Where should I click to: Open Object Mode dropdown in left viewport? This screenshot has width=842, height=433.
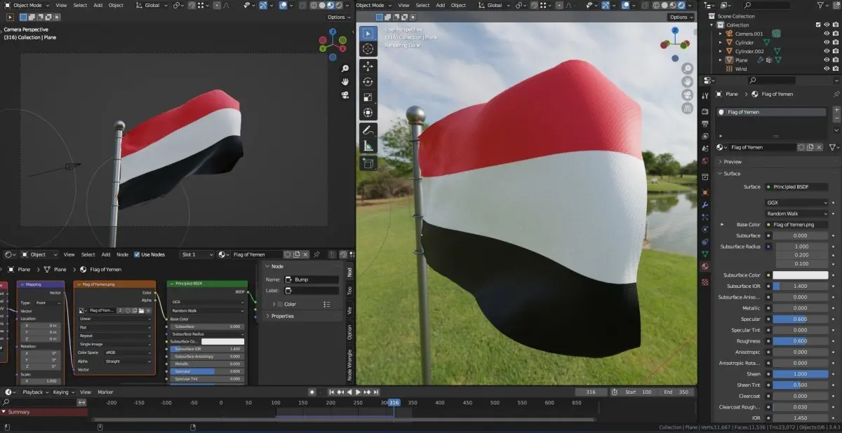click(x=28, y=5)
